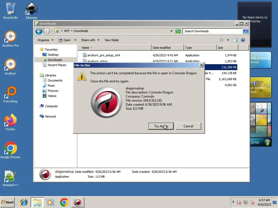Open the AnyBurn desktop shortcut
This screenshot has height=208, width=278.
coord(10,67)
